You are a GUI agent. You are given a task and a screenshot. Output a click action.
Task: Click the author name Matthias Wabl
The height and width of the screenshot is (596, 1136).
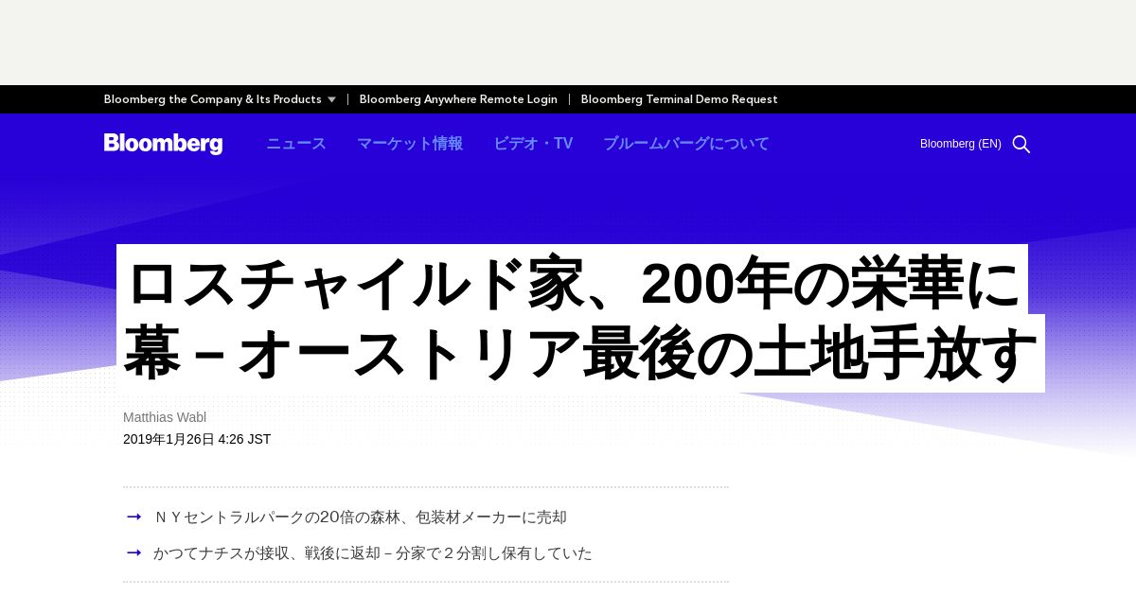click(165, 417)
